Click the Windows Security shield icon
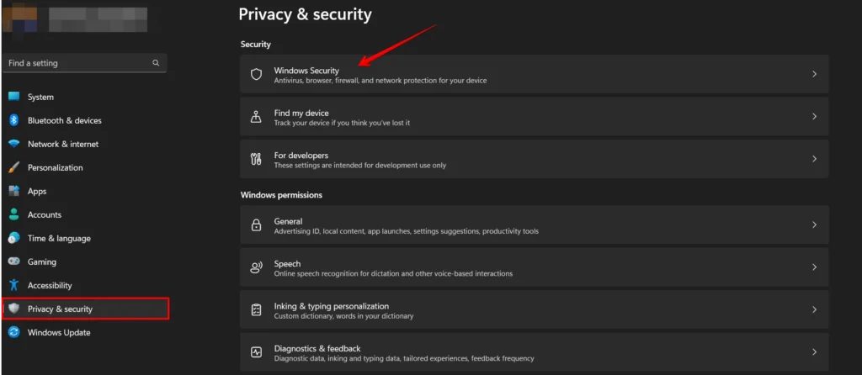This screenshot has height=375, width=862. click(256, 74)
